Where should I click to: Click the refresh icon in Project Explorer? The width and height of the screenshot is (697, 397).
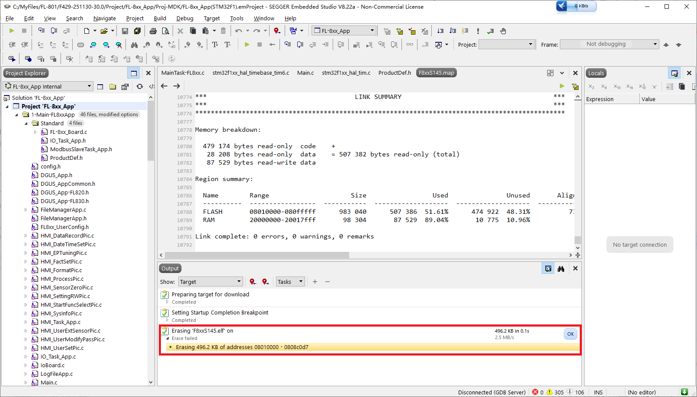tap(139, 86)
